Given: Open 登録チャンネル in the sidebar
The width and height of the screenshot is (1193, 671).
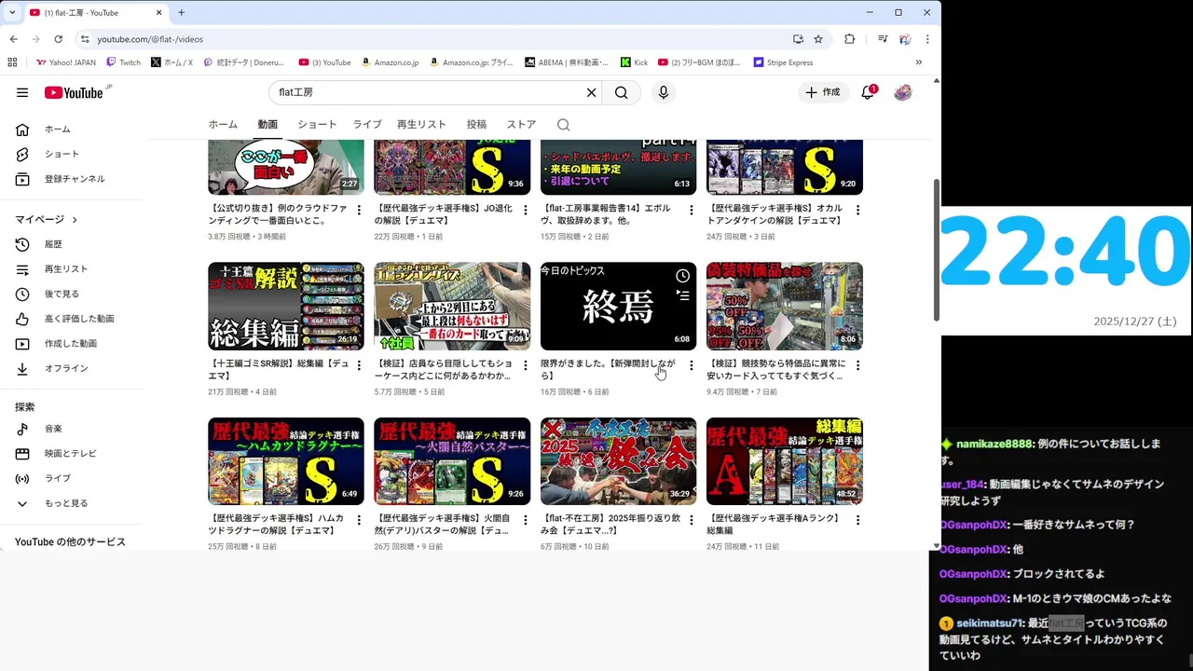Looking at the screenshot, I should 75,179.
